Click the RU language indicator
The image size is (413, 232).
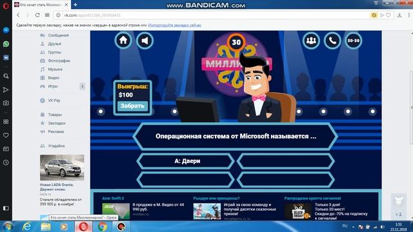[x=345, y=226]
